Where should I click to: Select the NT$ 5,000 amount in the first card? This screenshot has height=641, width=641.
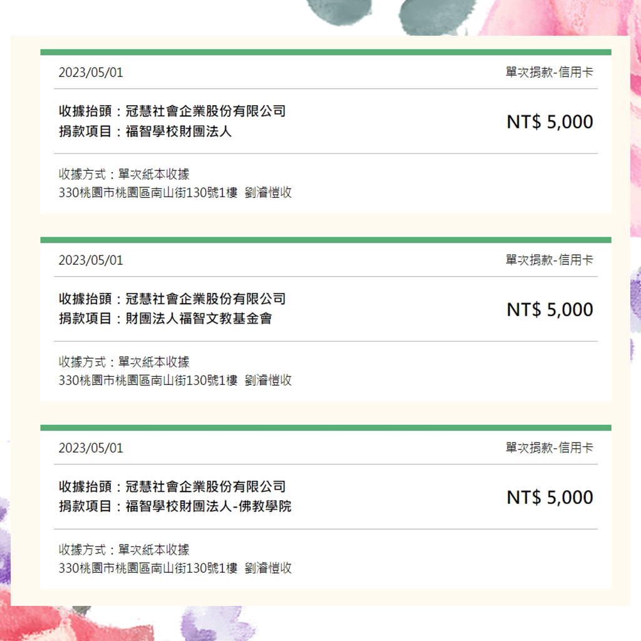550,122
